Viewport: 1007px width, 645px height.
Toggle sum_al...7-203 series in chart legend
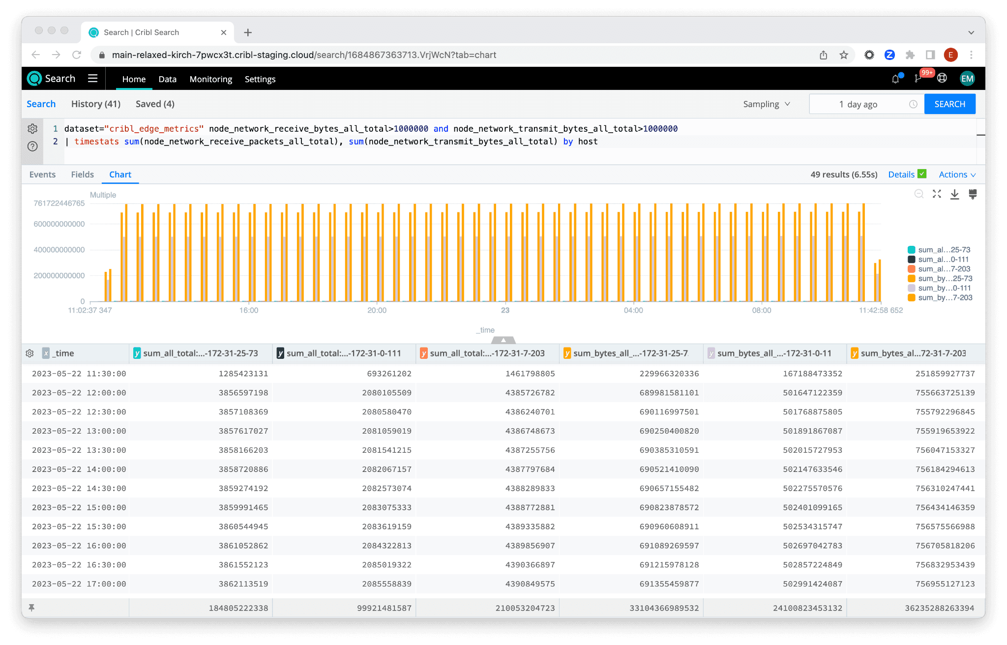coord(938,269)
